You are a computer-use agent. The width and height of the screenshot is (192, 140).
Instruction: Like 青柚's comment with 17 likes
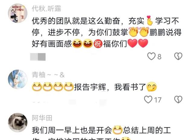coord(148,99)
